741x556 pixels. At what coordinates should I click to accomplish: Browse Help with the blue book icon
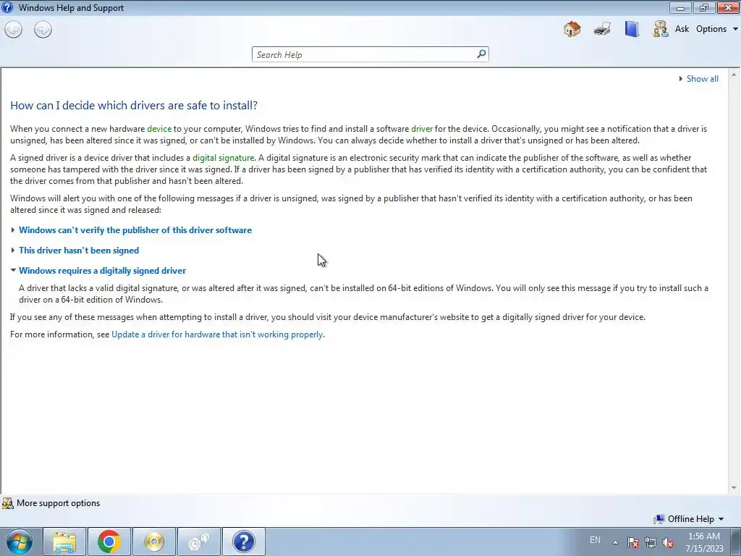631,29
